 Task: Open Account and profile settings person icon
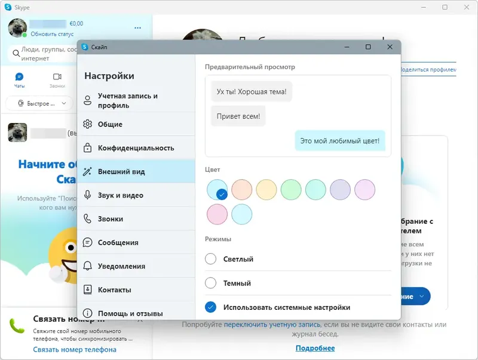coord(87,100)
